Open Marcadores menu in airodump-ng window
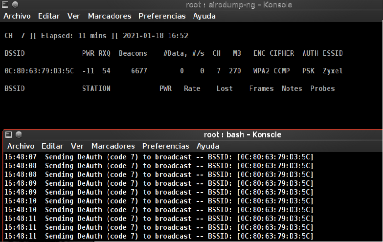Viewport: 383px width, 242px height. (110, 16)
